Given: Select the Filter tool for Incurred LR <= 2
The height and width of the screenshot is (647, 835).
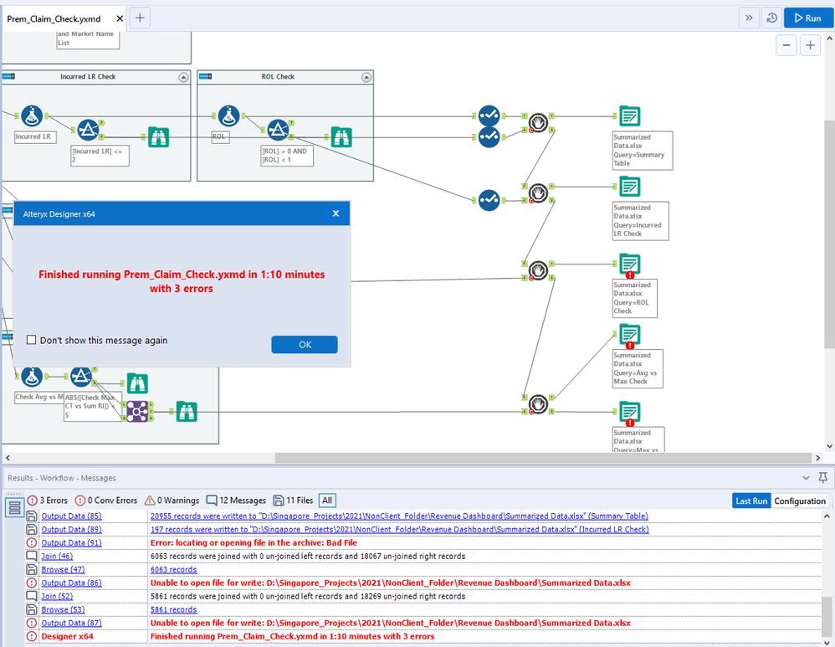Looking at the screenshot, I should (x=88, y=130).
